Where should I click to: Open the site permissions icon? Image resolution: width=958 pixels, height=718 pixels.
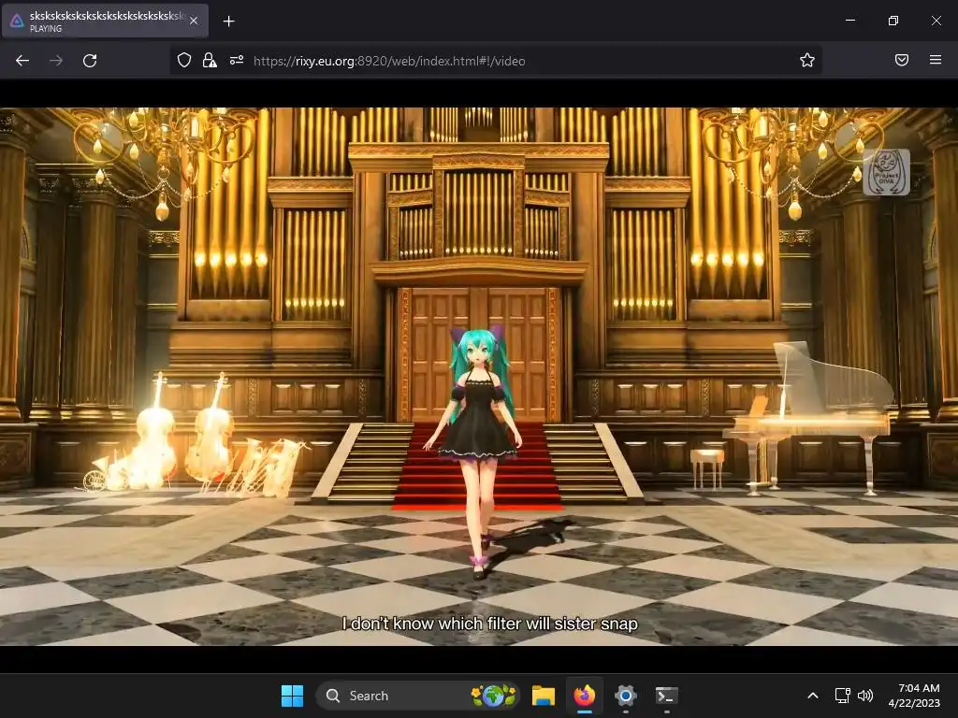[x=237, y=60]
